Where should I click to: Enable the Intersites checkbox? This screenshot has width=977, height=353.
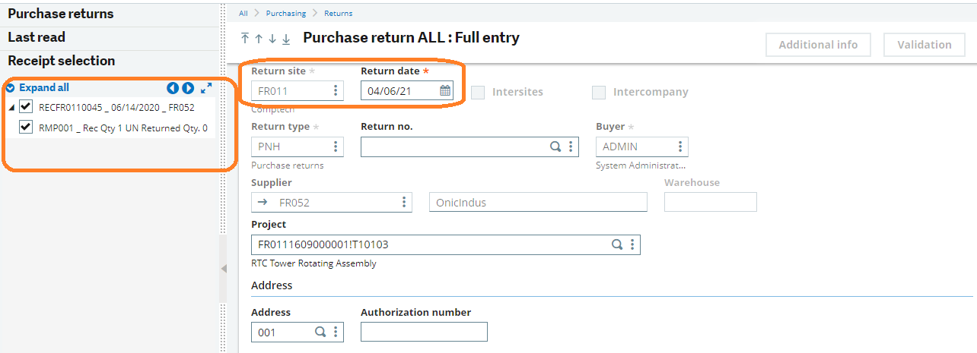point(478,92)
